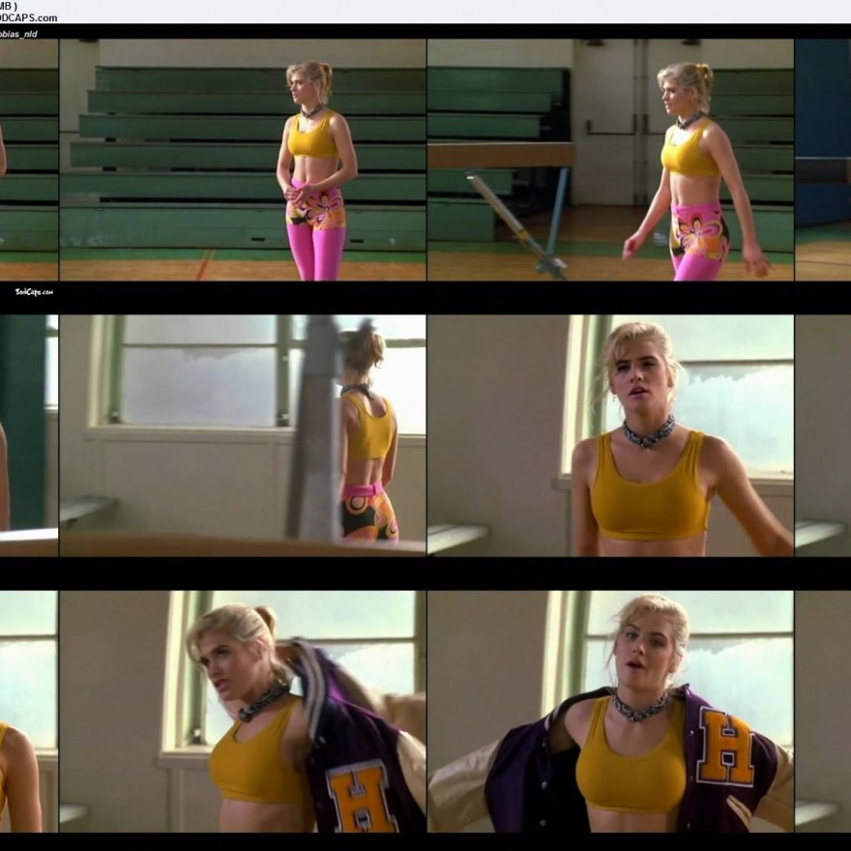Select the close-up frame of yellow top by window
The width and height of the screenshot is (851, 851).
[609, 435]
